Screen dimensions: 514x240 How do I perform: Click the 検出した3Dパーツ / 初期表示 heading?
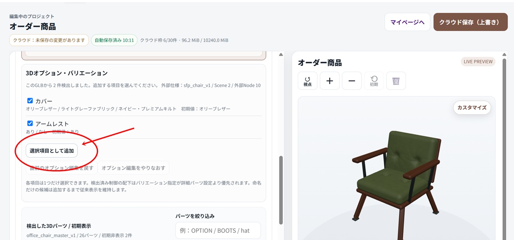click(x=59, y=226)
